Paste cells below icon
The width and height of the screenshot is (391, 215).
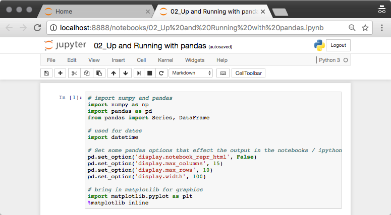[x=99, y=73]
